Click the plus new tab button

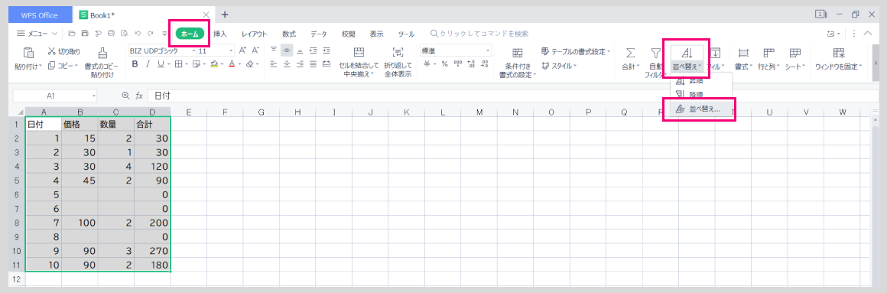(225, 14)
